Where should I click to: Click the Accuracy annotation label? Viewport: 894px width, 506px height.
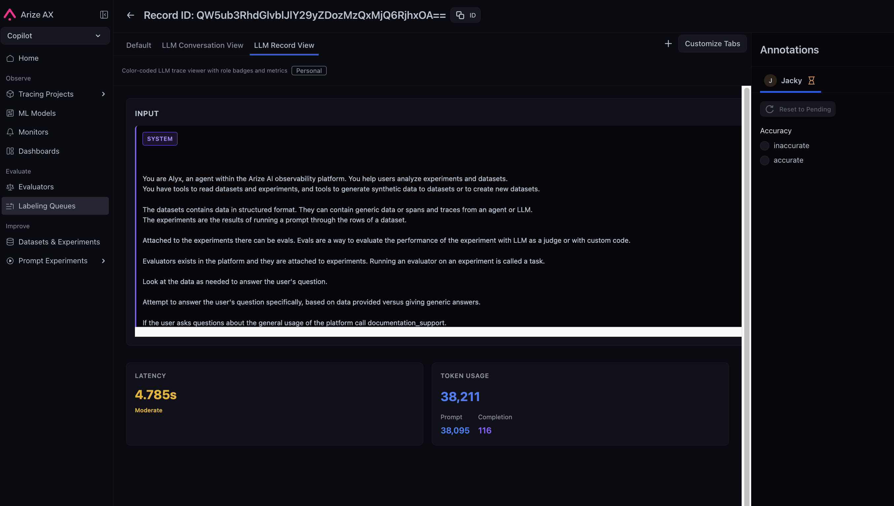tap(776, 131)
